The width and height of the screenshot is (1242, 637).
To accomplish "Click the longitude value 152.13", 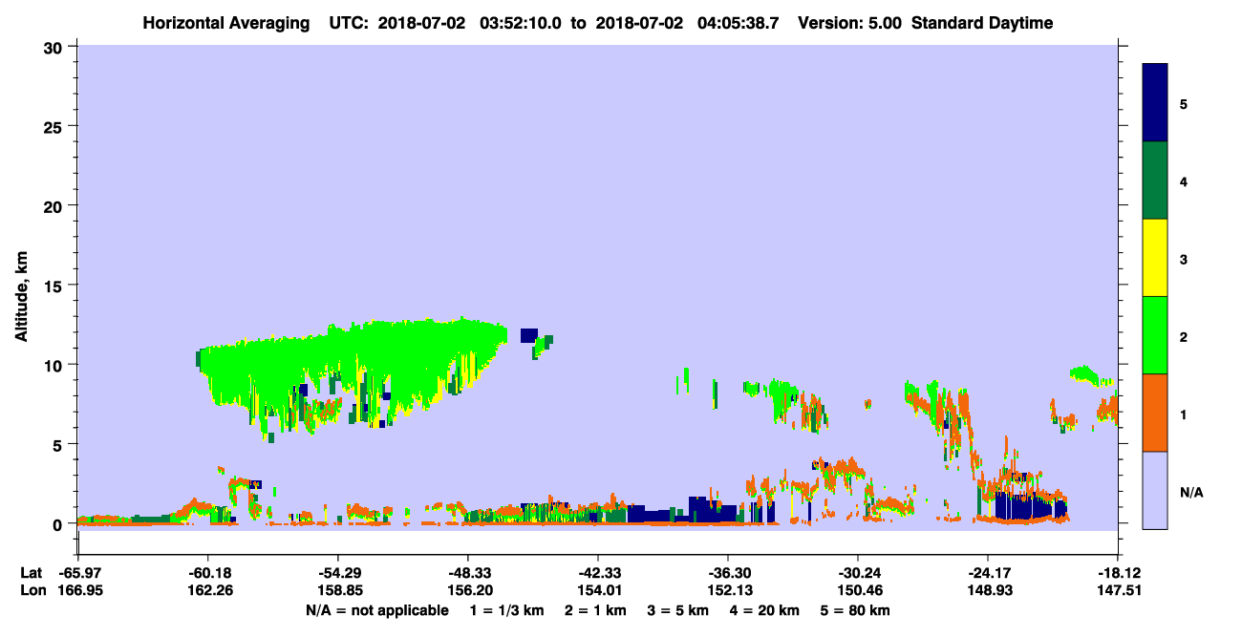I will 728,591.
